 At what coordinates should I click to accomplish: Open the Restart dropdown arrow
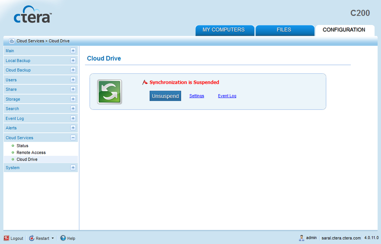[52, 238]
